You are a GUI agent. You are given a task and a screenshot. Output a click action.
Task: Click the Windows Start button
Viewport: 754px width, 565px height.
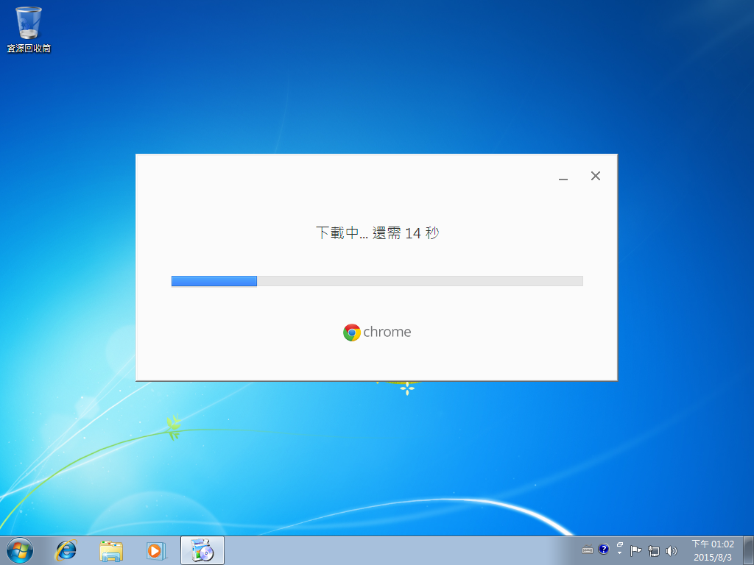pyautogui.click(x=20, y=550)
